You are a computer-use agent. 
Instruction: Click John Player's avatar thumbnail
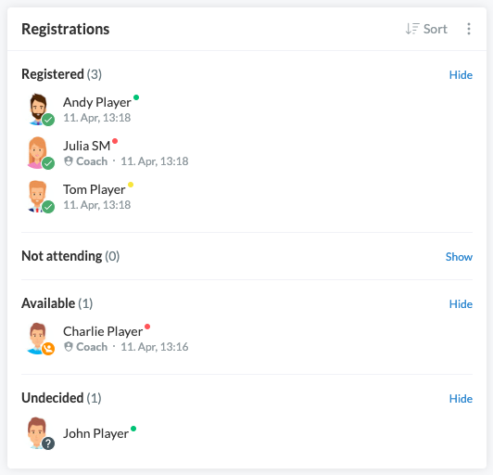pos(37,432)
